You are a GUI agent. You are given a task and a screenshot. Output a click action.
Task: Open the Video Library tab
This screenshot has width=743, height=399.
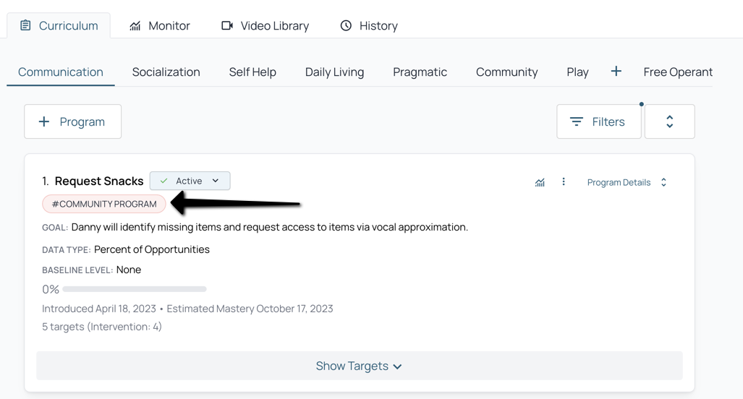tap(265, 25)
